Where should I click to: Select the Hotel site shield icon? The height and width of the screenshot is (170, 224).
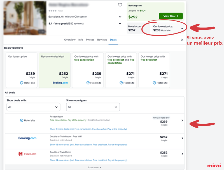[x=21, y=120]
